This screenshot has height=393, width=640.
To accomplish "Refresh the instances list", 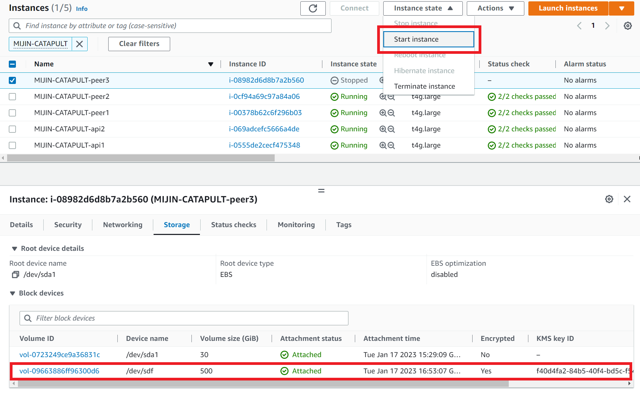I will 313,8.
